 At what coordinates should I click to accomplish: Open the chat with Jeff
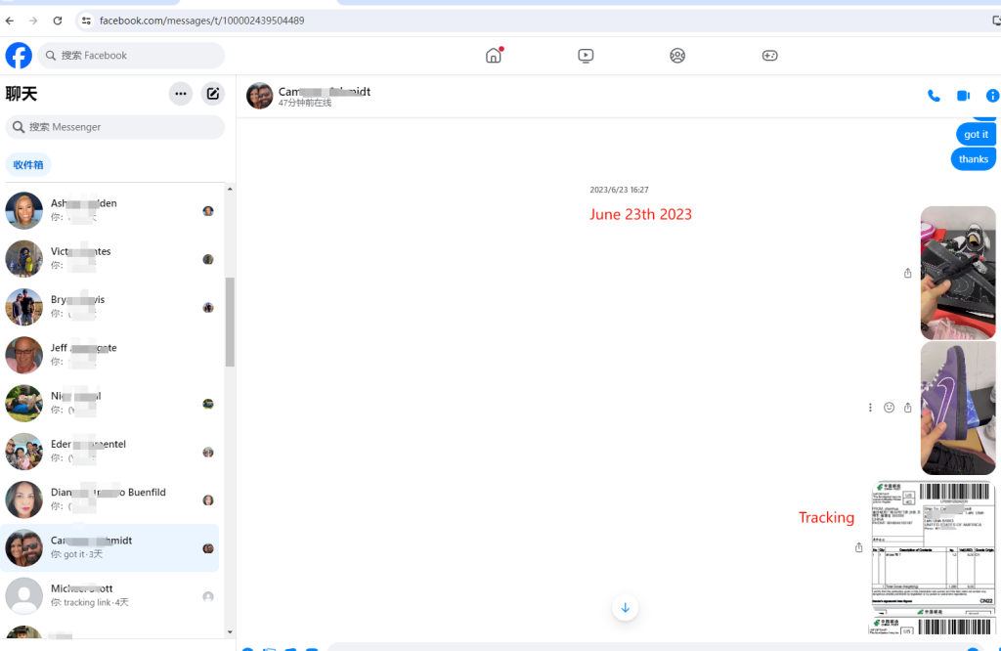pos(109,355)
